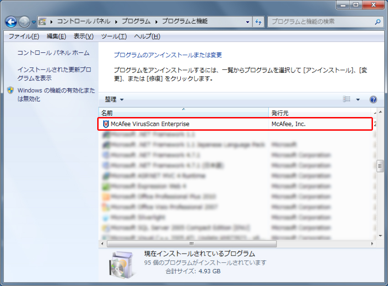388x286 pixels.
Task: Select プログラム in the address path
Action: tap(136, 21)
